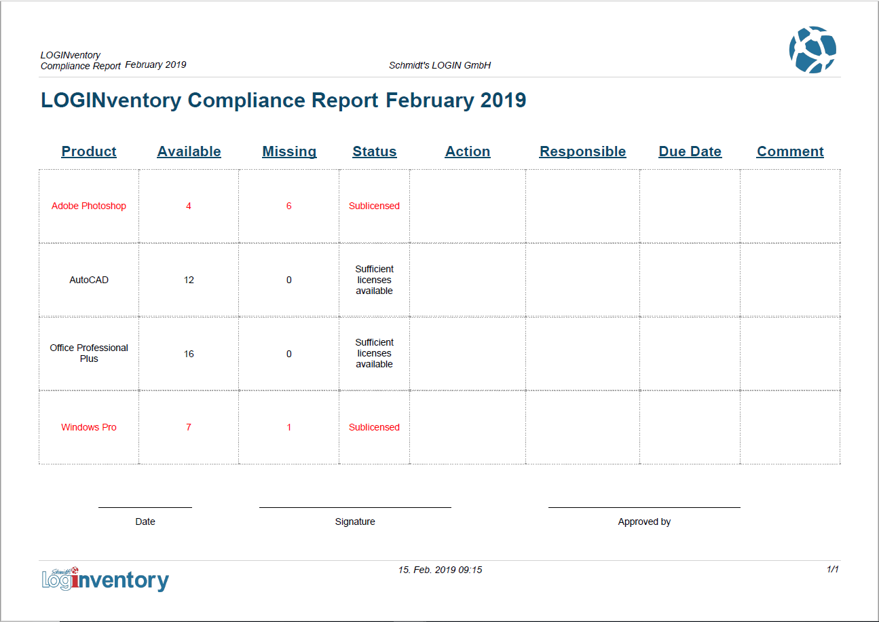Click the Date label
879x622 pixels.
pos(145,522)
